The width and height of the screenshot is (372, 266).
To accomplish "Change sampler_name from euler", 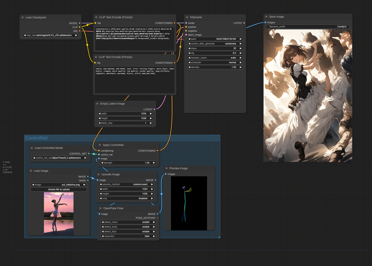I will click(x=215, y=58).
